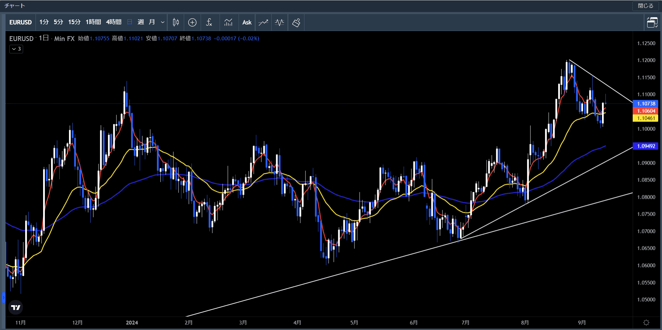Switch to 1時間 timeframe

coord(93,22)
